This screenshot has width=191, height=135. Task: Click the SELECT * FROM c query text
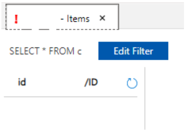tap(45, 51)
